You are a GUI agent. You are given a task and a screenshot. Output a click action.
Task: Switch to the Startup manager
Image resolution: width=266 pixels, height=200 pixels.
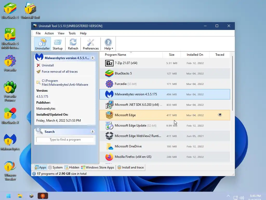tap(57, 44)
